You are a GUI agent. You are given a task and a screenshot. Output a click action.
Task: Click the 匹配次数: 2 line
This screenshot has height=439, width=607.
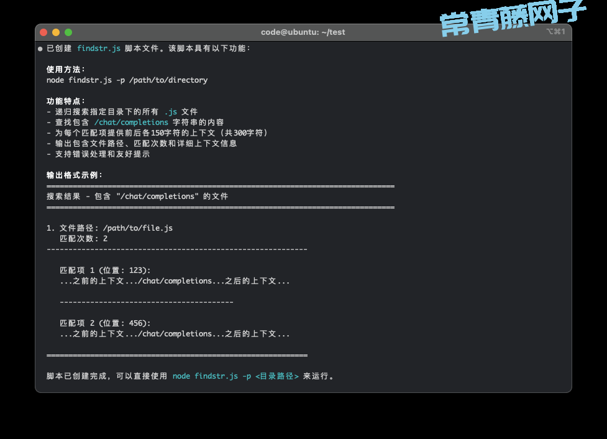click(83, 239)
